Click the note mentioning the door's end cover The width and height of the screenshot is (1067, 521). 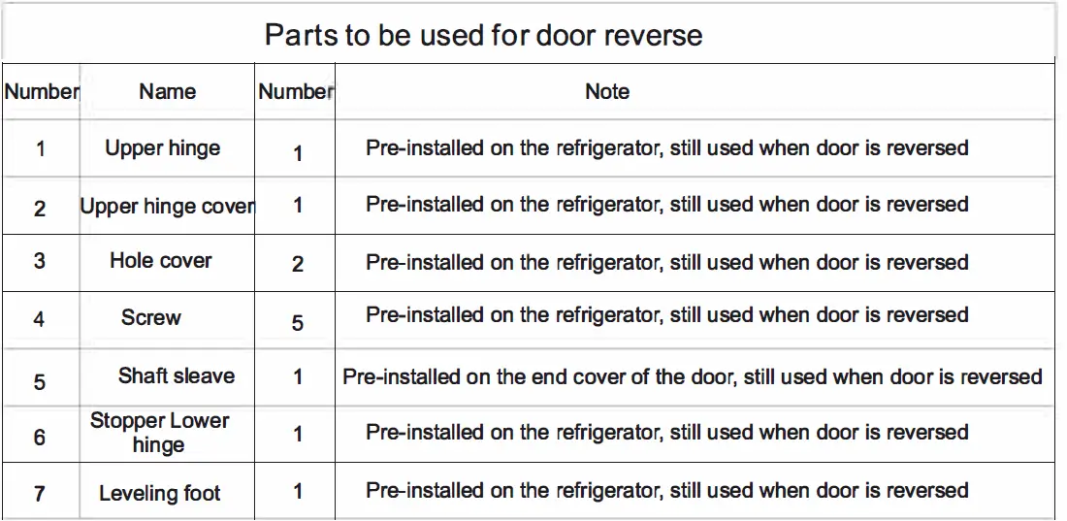coord(693,376)
